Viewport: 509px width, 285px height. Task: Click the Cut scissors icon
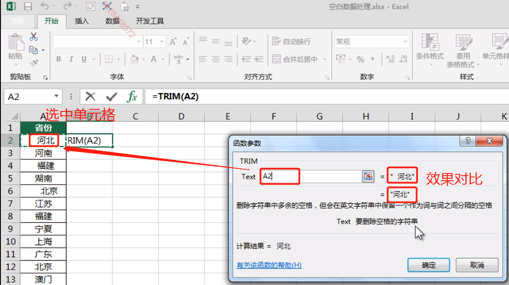click(33, 37)
